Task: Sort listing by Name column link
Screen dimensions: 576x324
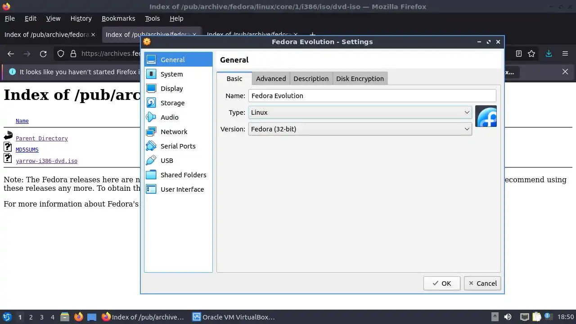Action: (22, 121)
